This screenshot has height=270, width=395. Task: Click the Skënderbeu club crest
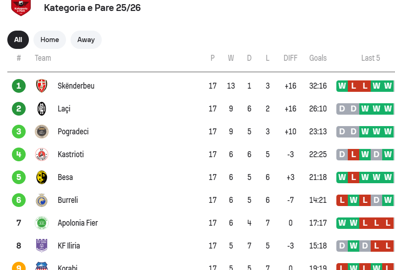pos(42,86)
